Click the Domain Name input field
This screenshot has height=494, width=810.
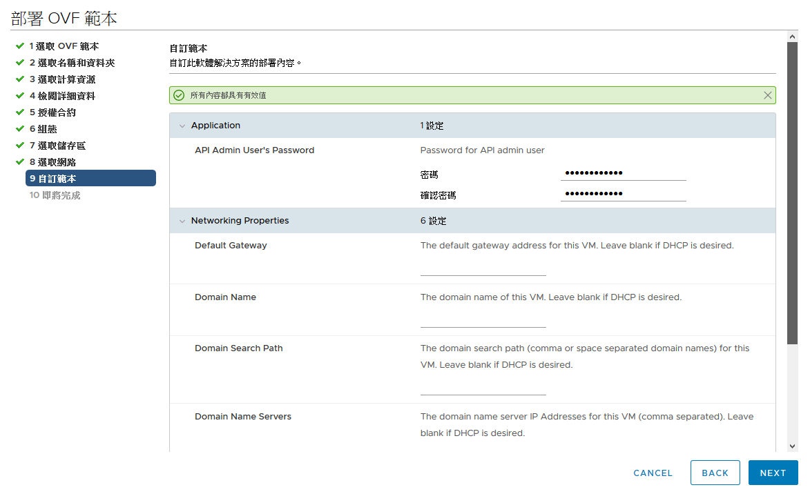(483, 320)
